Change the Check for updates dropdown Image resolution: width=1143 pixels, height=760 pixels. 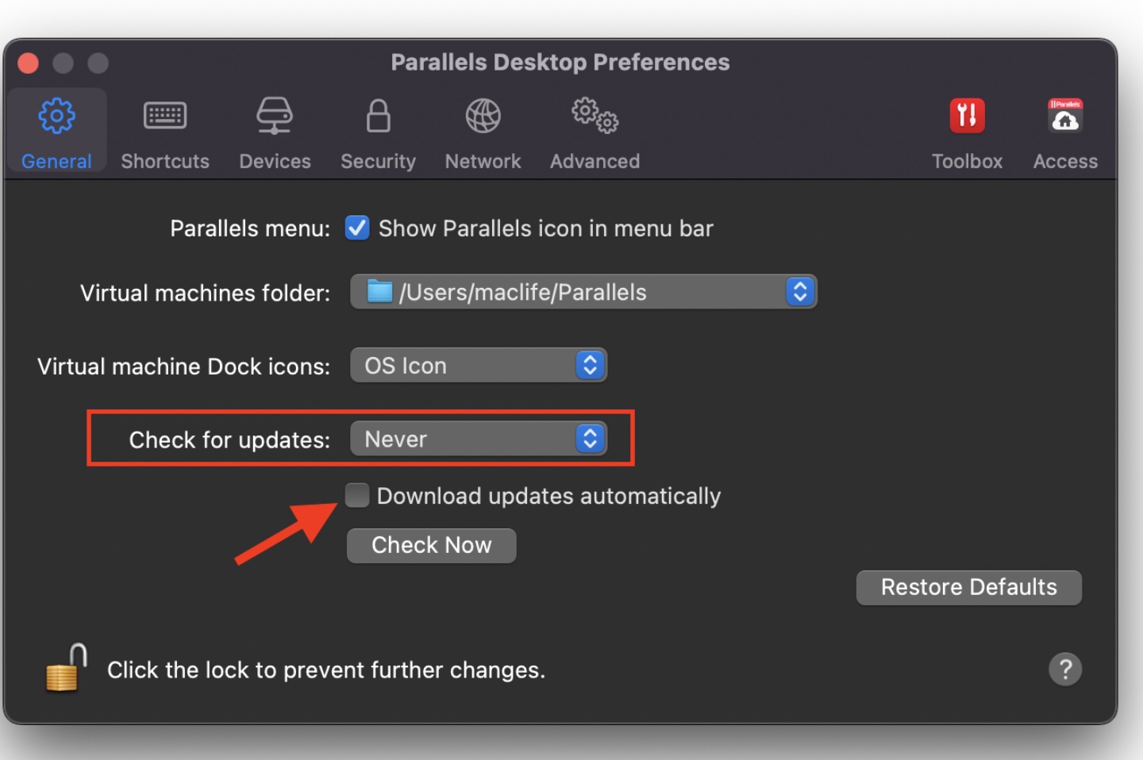click(x=479, y=439)
